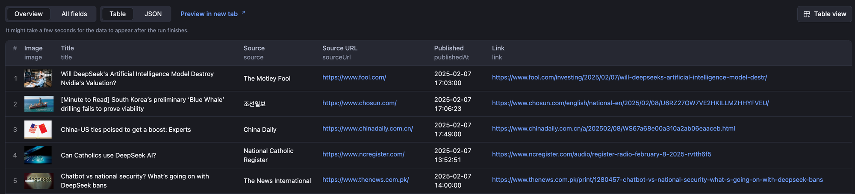855x194 pixels.
Task: Click the external link arrow icon
Action: [x=243, y=12]
